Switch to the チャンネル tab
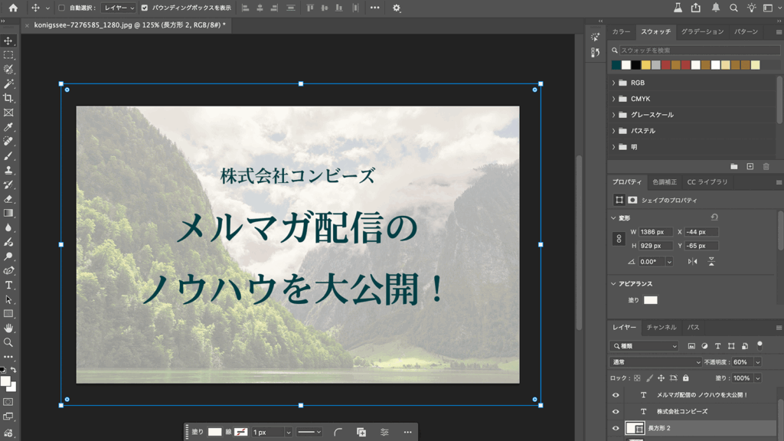This screenshot has width=784, height=441. 661,327
